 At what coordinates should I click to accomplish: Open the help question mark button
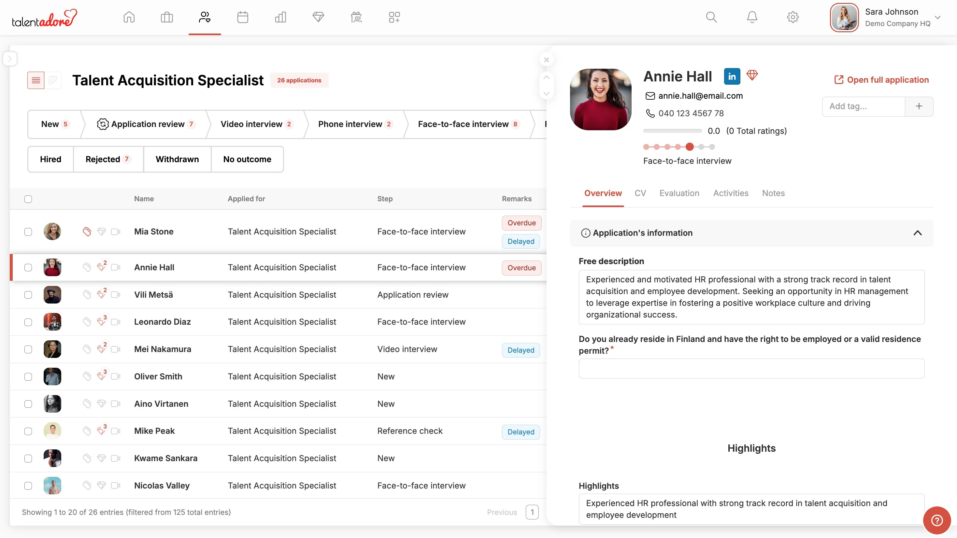936,520
